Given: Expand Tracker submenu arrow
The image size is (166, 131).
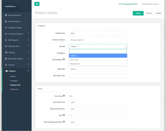Looking at the screenshot, I should coord(29,65).
